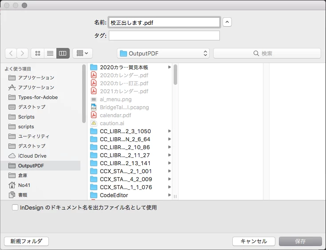Select BridgeTal...l.pcapng file
Viewport: 326px width, 250px height.
point(130,107)
